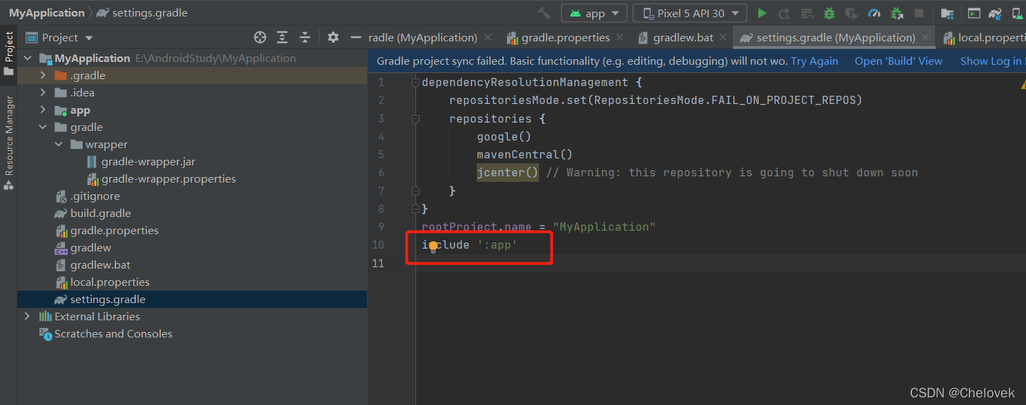Select gradle-wrapper.properties file

161,179
